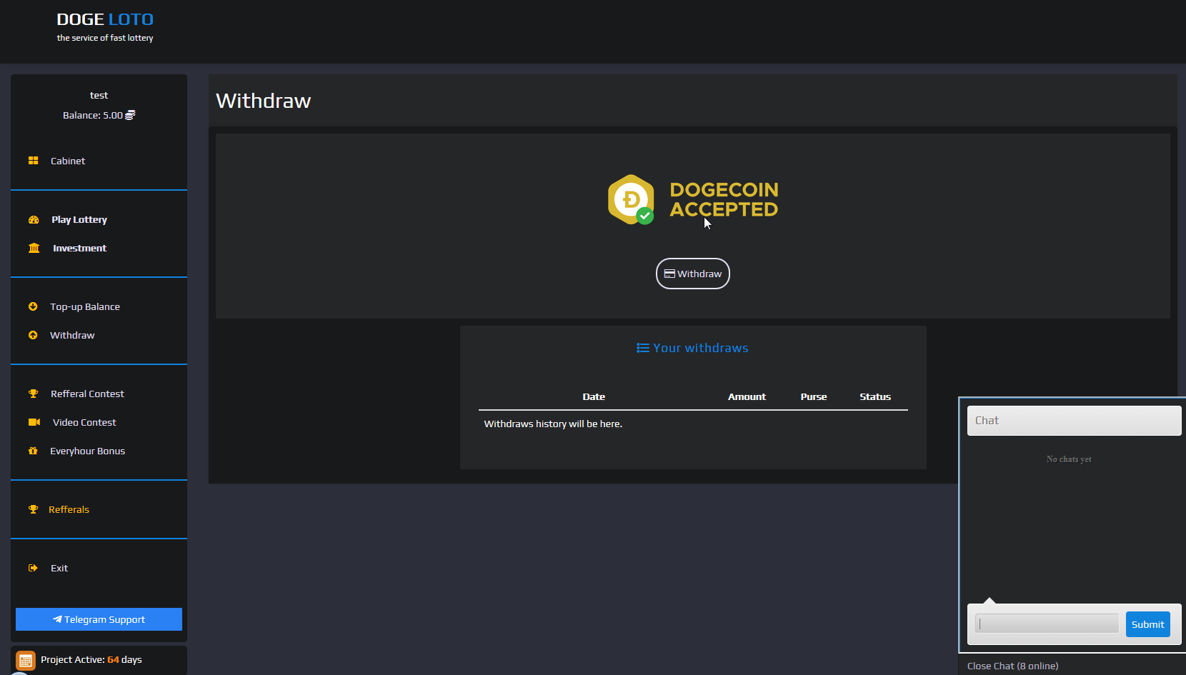Click the Balance: 5.00 text

[93, 115]
